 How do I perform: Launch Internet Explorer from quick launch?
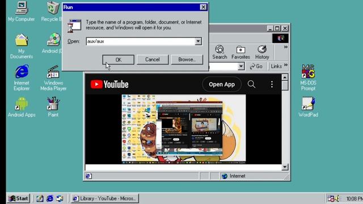point(50,198)
